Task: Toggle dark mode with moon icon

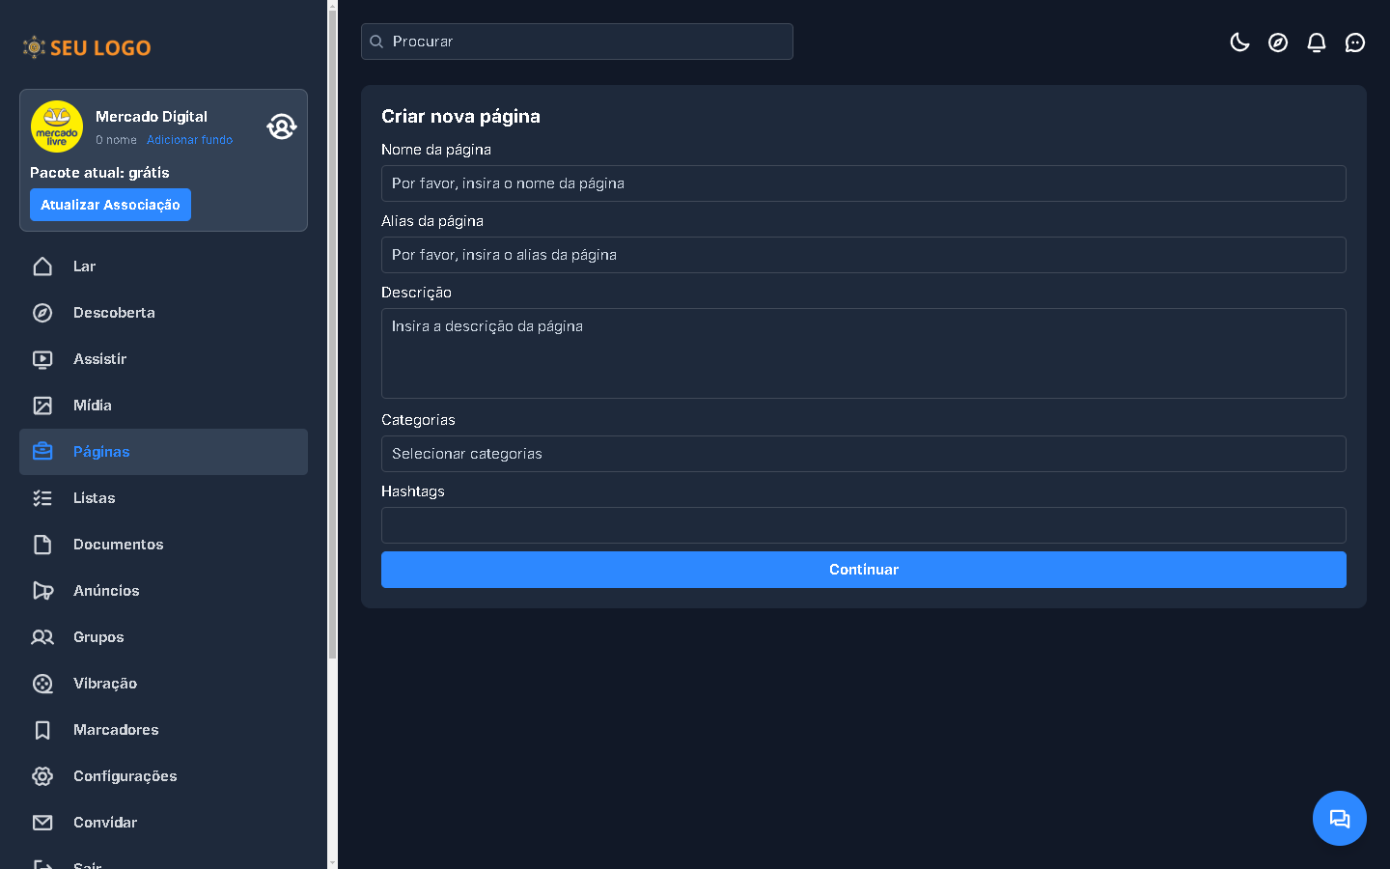Action: pos(1239,42)
